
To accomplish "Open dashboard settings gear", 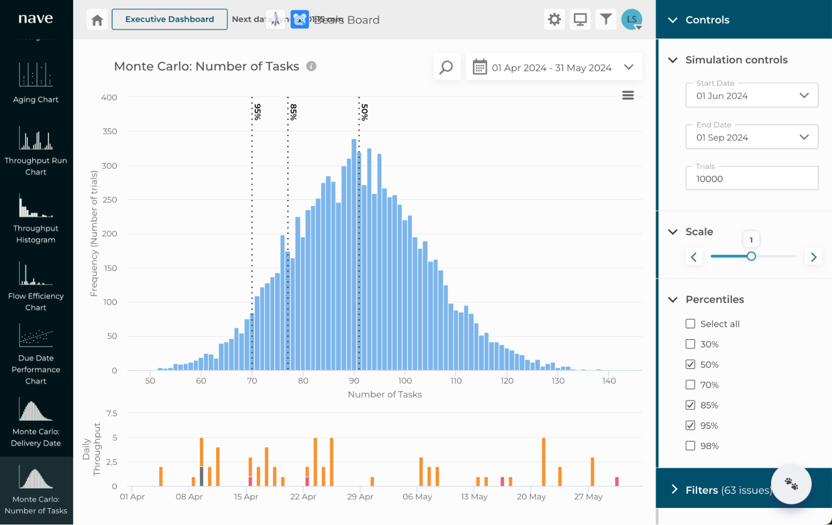I will click(x=554, y=19).
